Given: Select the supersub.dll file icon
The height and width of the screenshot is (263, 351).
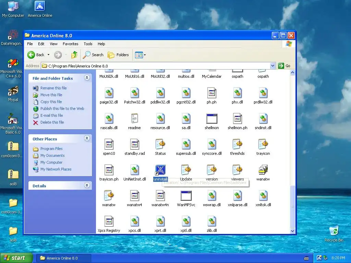Looking at the screenshot, I should coord(186,144).
